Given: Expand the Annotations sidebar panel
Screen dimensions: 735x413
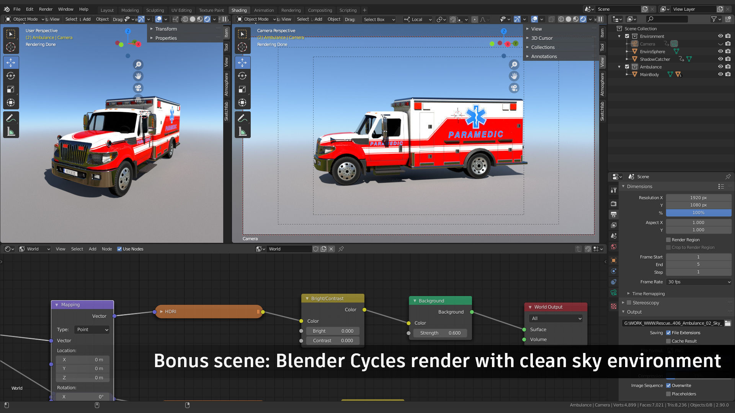Looking at the screenshot, I should pyautogui.click(x=544, y=57).
